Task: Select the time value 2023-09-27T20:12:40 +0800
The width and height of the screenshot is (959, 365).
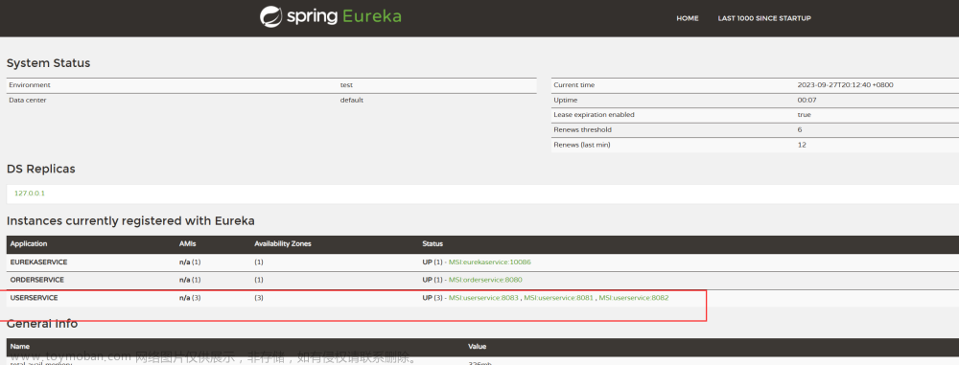Action: tap(845, 85)
